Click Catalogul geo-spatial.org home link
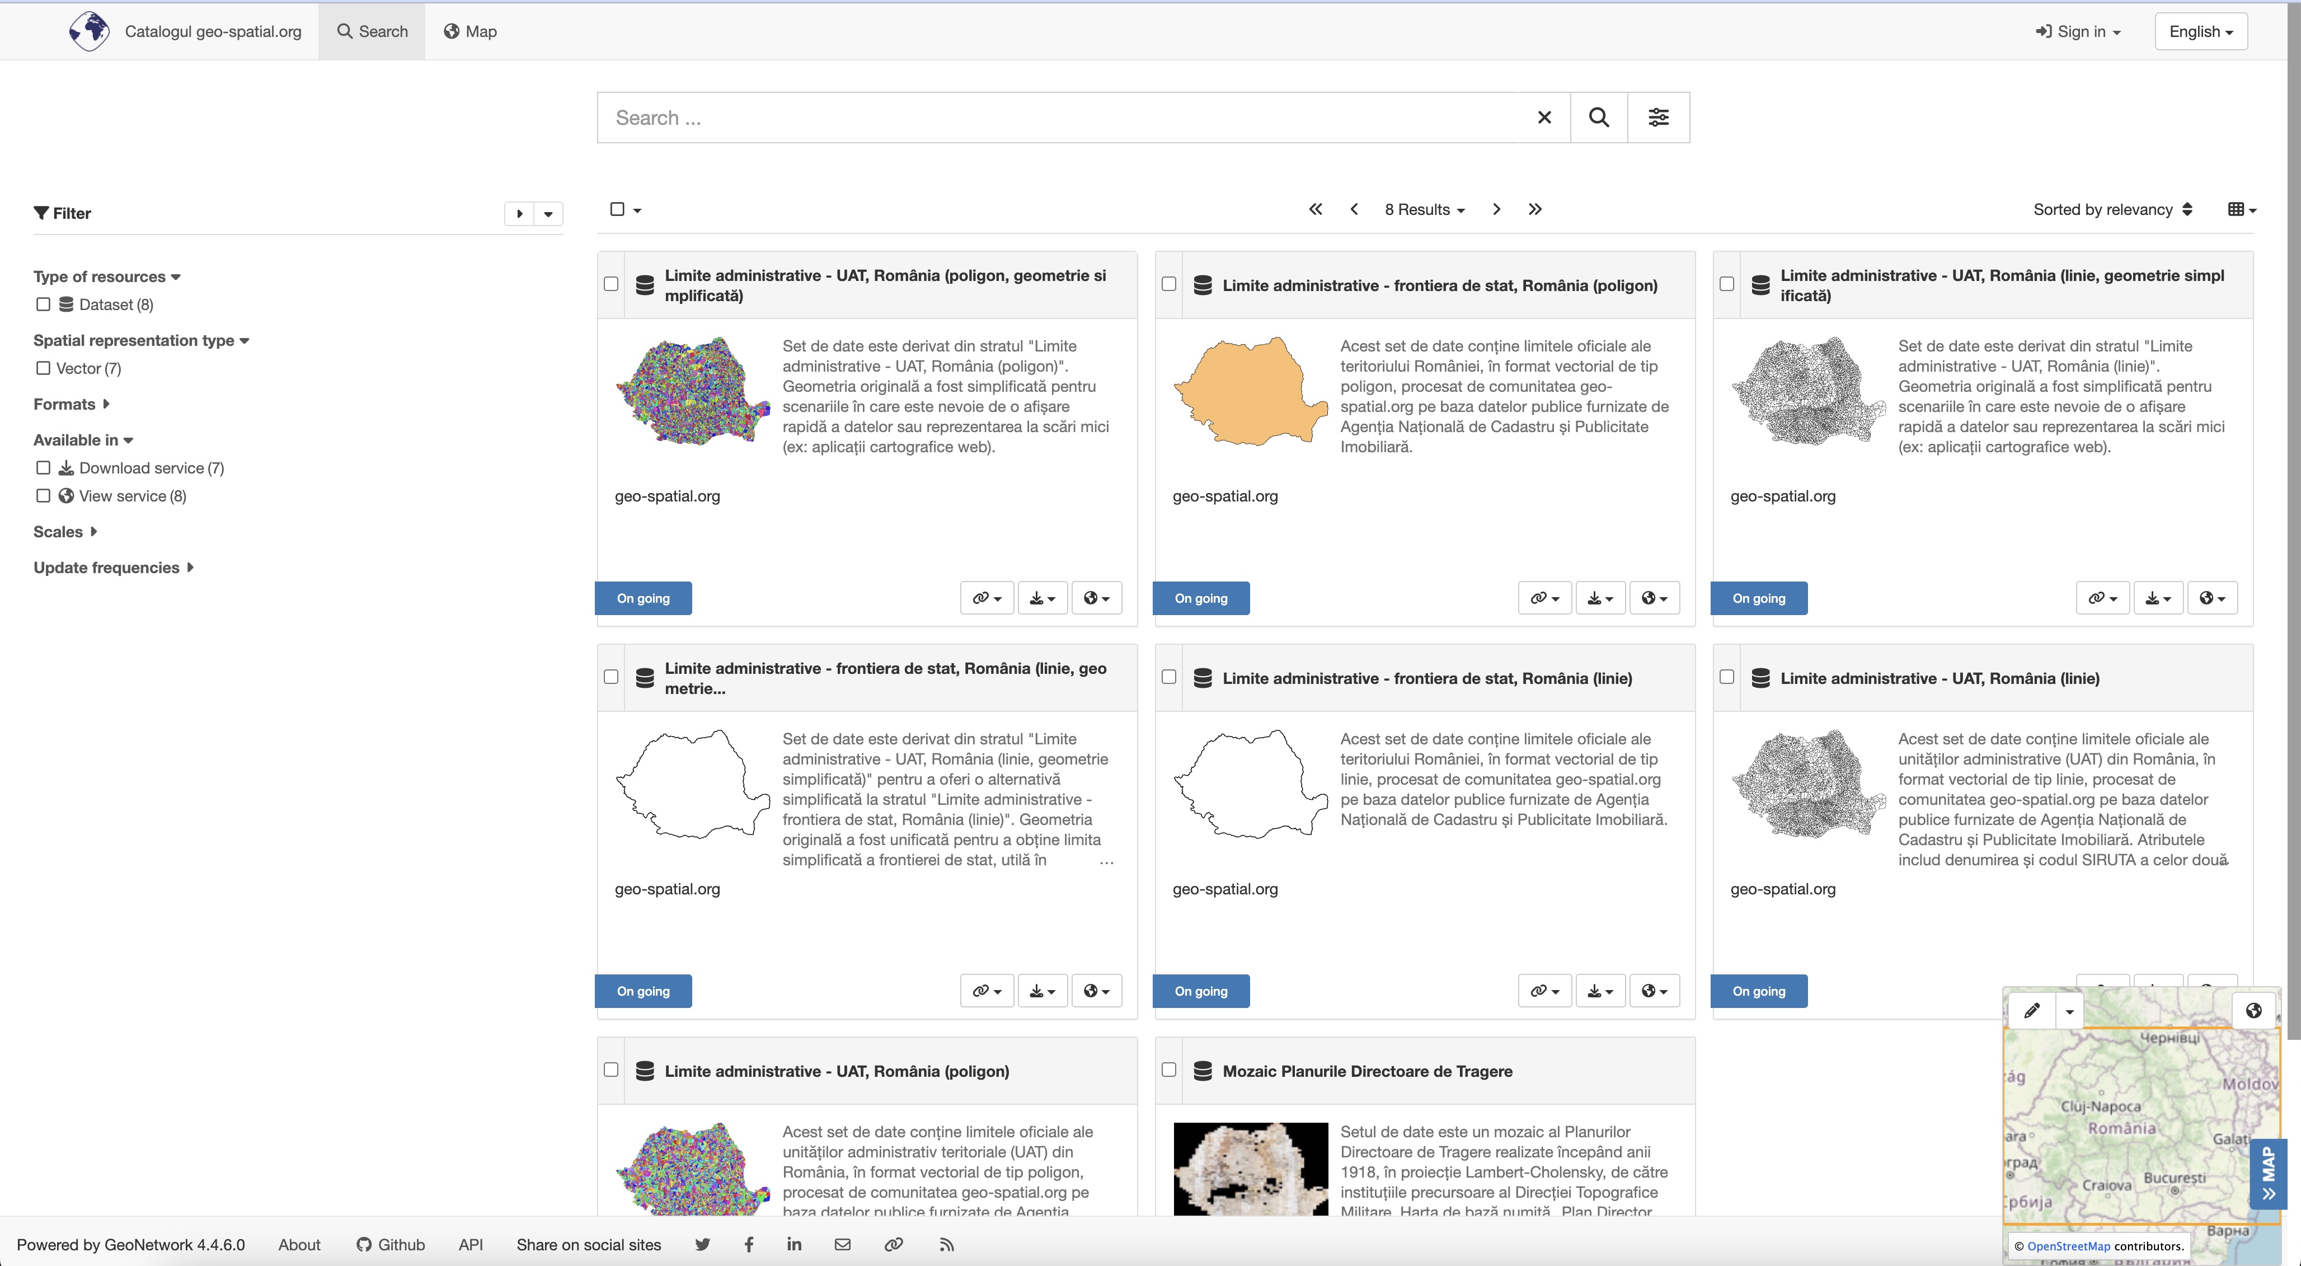The height and width of the screenshot is (1266, 2301). tap(213, 31)
